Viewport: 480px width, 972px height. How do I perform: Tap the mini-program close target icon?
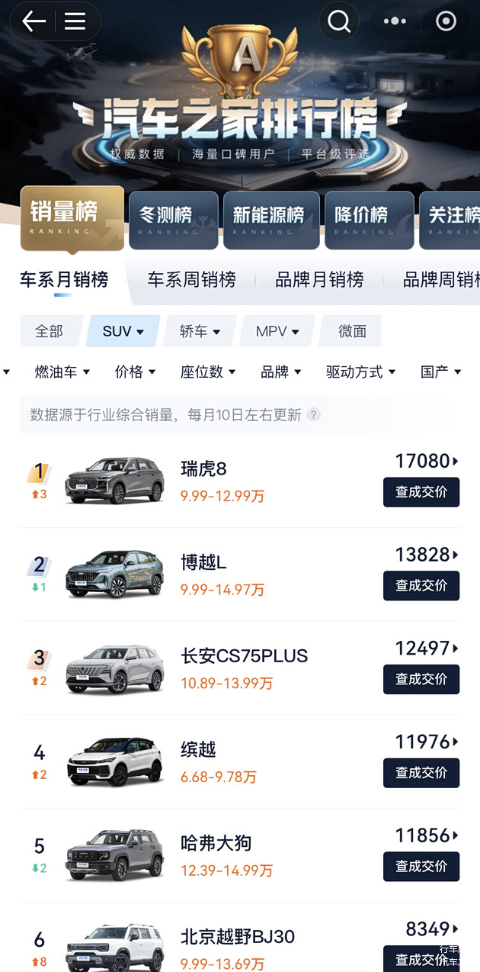446,21
